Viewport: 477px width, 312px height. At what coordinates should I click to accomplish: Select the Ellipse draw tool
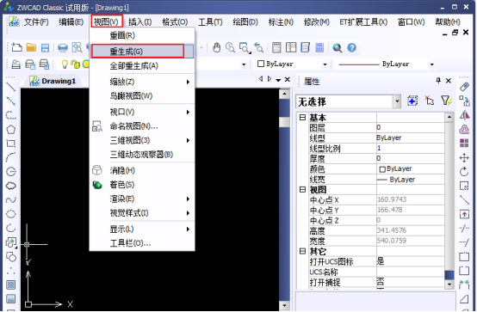tap(11, 214)
